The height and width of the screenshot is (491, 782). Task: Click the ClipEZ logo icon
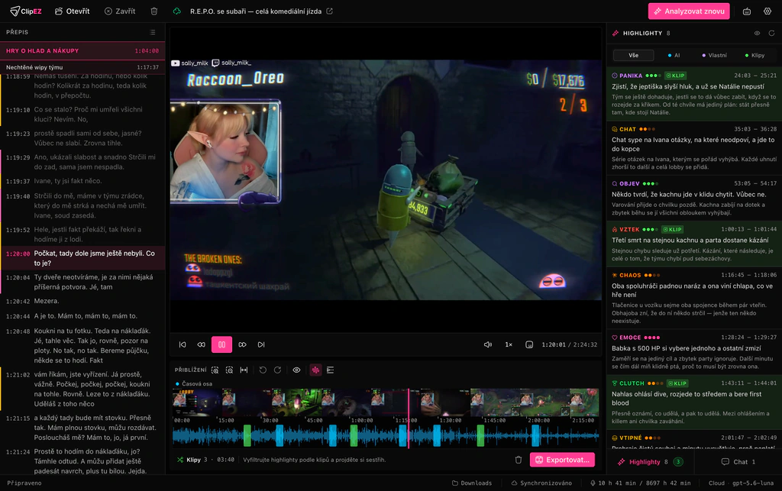(x=15, y=11)
